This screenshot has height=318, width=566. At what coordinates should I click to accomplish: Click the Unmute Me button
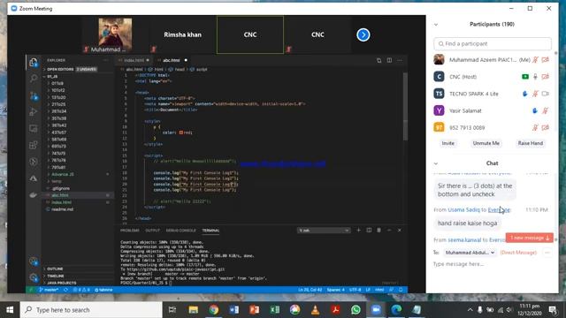(486, 143)
